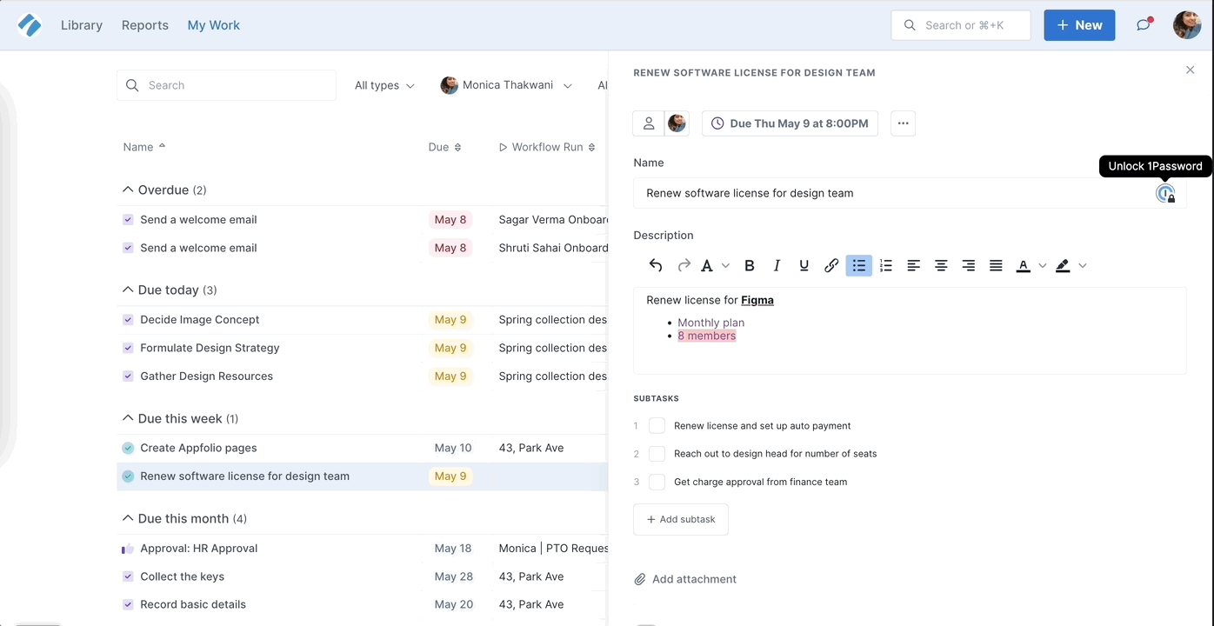Toggle the bulleted list button
This screenshot has width=1214, height=626.
point(859,266)
